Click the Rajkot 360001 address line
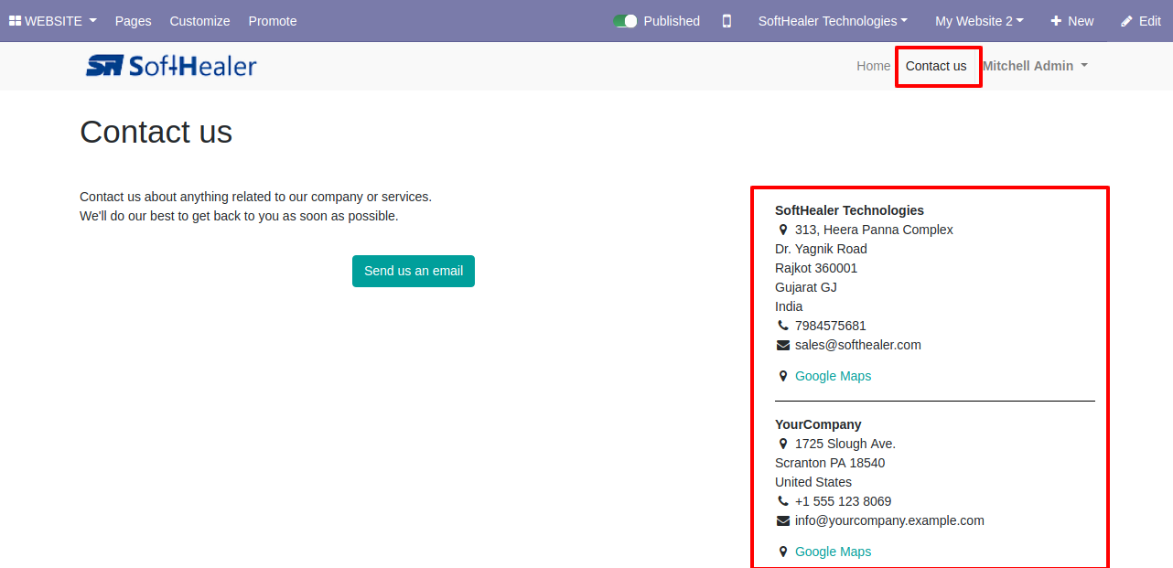This screenshot has height=568, width=1173. point(816,268)
